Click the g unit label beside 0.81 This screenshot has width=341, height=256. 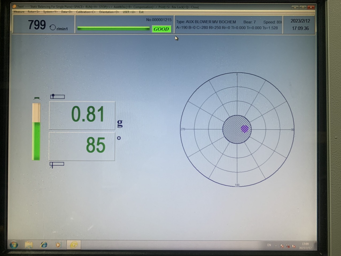pos(120,123)
